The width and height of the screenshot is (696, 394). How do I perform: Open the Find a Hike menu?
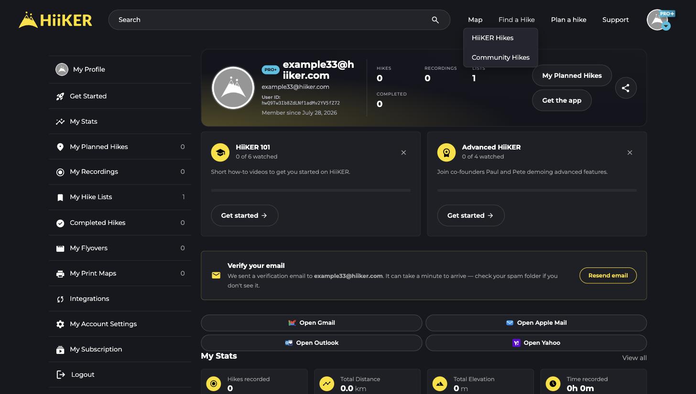point(516,20)
